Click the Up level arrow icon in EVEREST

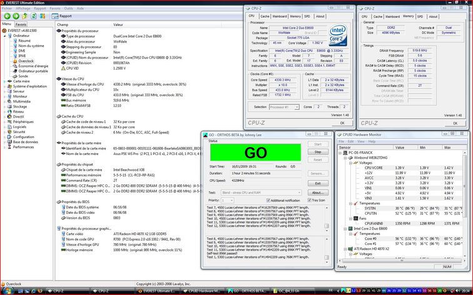tap(25, 16)
